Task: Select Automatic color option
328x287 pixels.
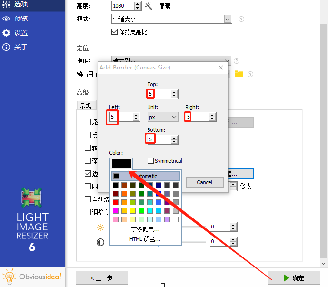Action: (x=146, y=176)
